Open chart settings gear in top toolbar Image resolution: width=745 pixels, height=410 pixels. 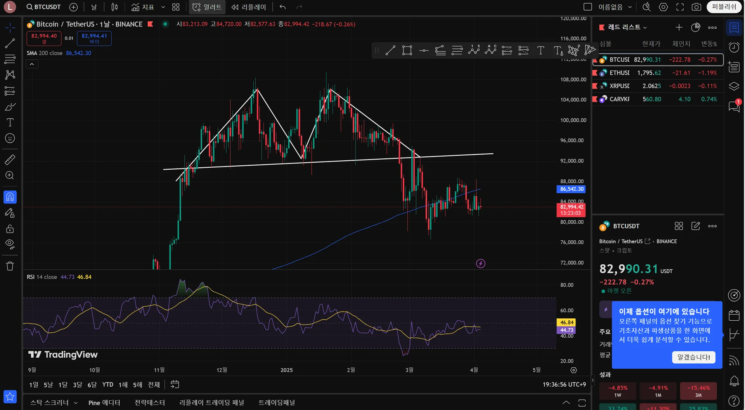[x=664, y=7]
